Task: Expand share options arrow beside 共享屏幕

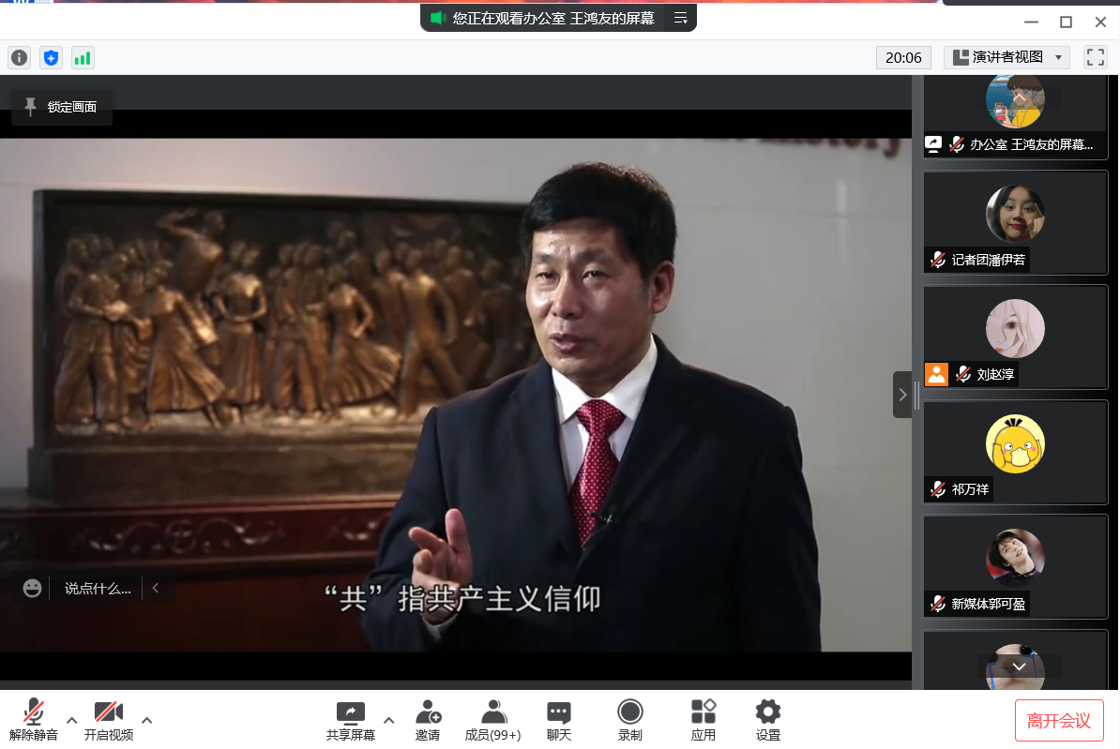Action: 388,720
